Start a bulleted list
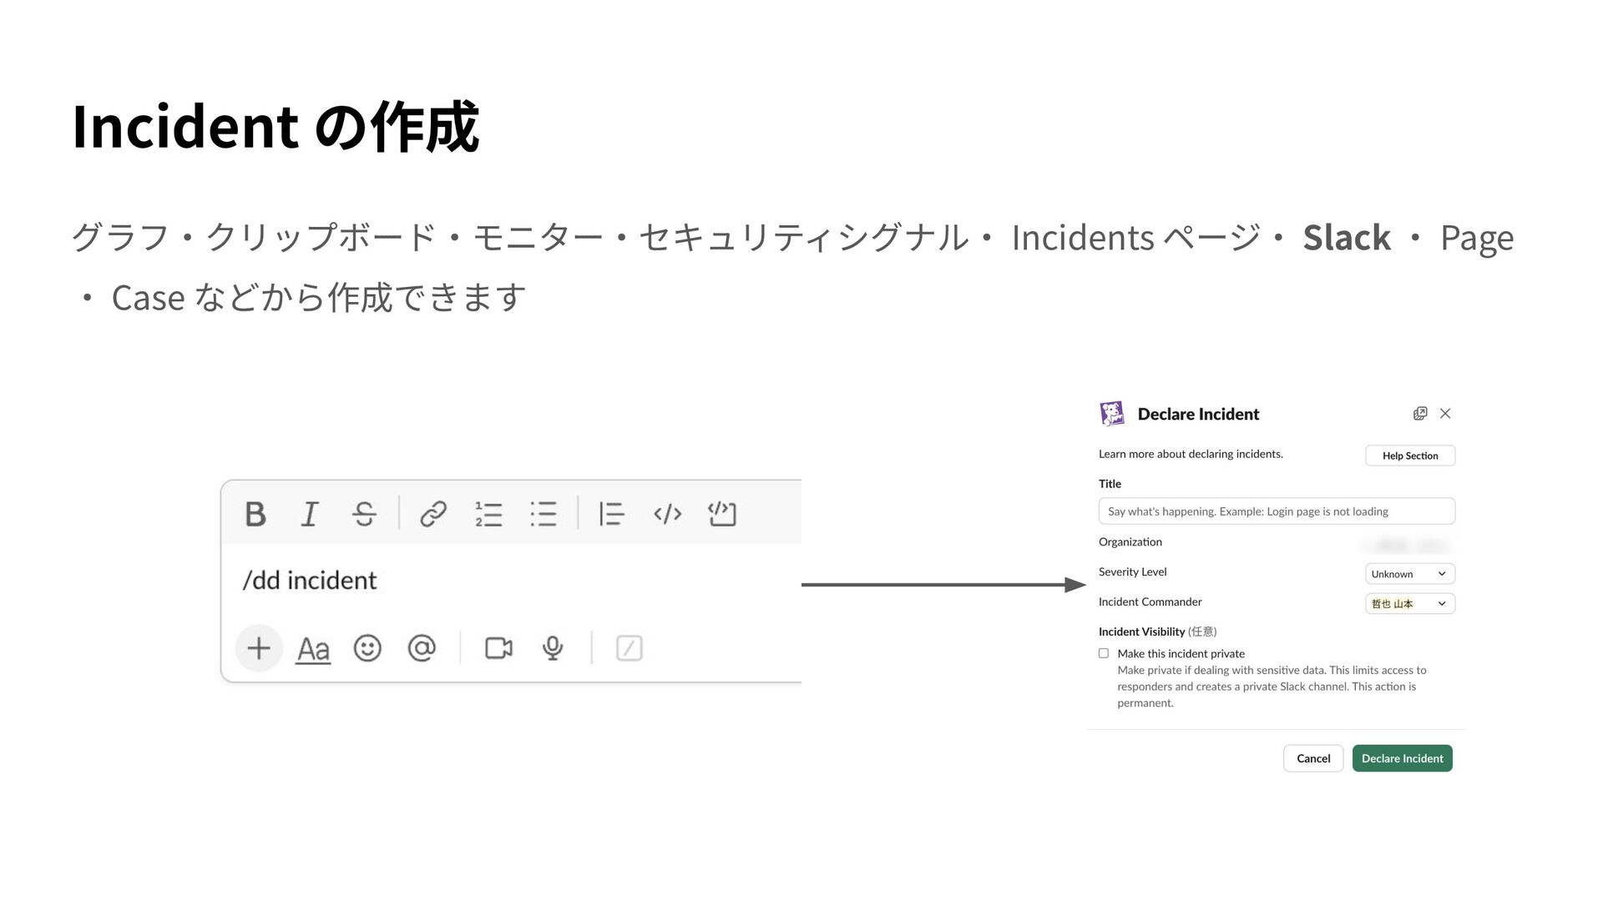Viewport: 1603px width, 901px height. tap(543, 514)
